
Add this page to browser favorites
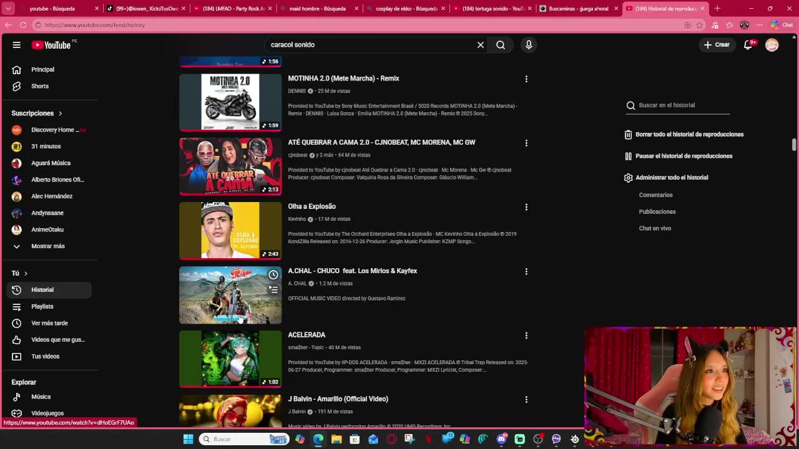(x=700, y=25)
